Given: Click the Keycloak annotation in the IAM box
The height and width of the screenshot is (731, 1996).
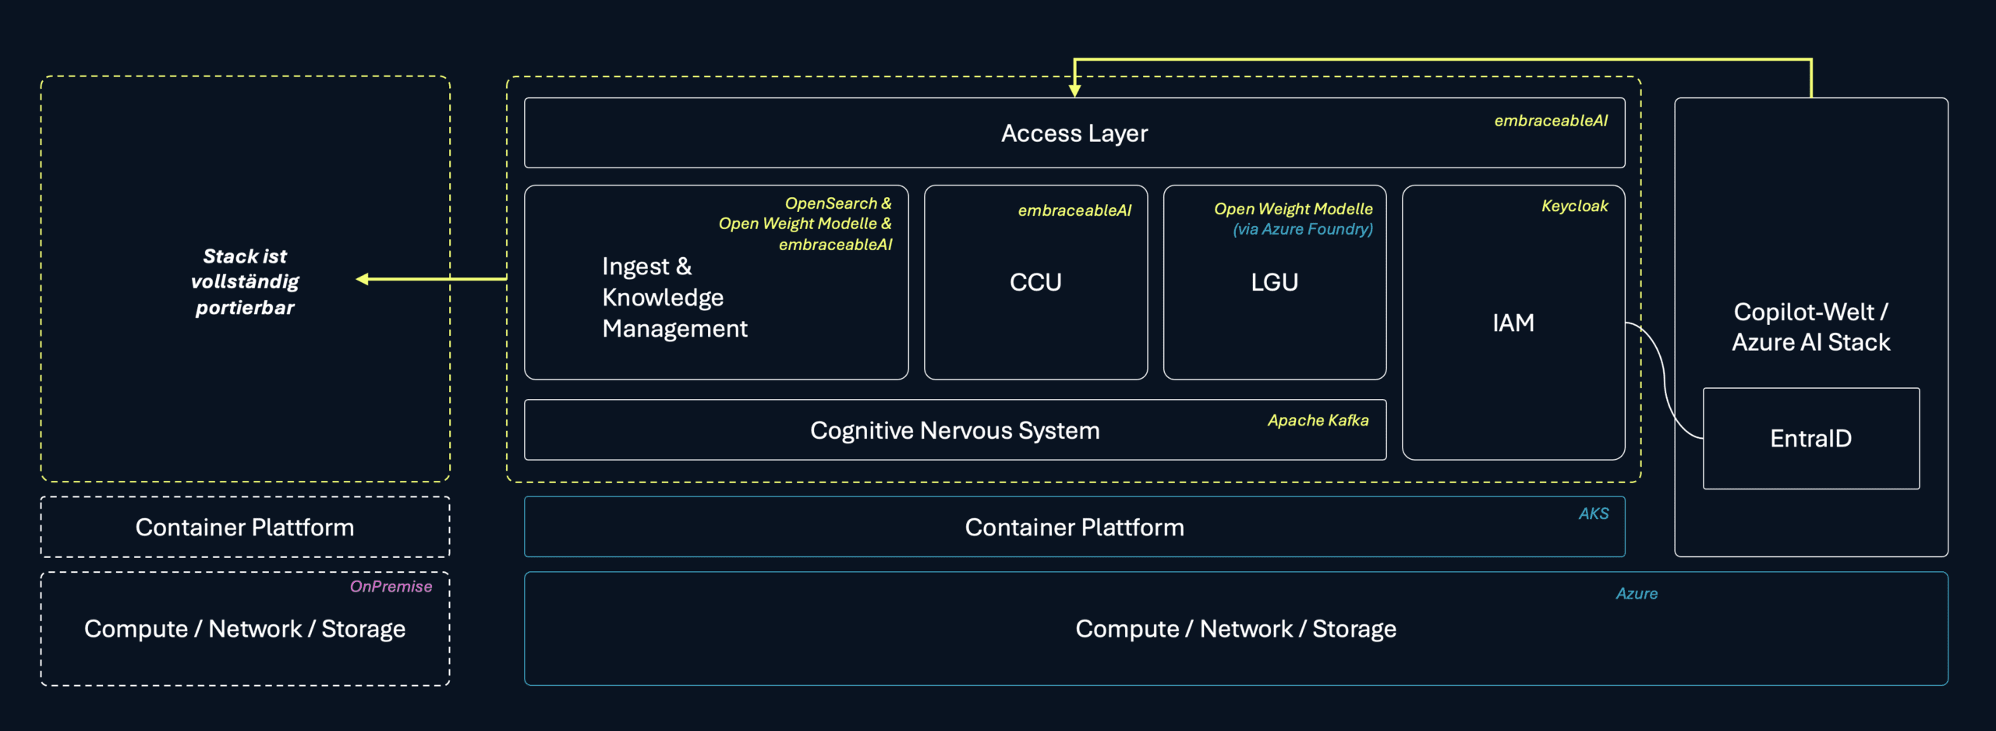Looking at the screenshot, I should tap(1574, 206).
